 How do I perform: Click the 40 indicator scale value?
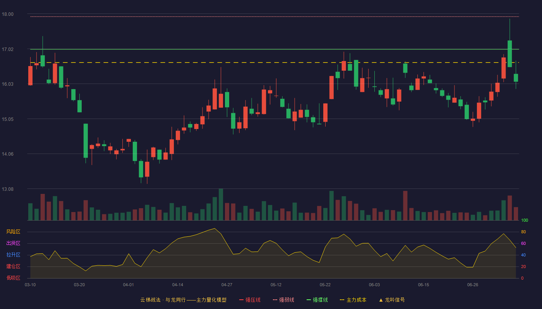click(523, 255)
